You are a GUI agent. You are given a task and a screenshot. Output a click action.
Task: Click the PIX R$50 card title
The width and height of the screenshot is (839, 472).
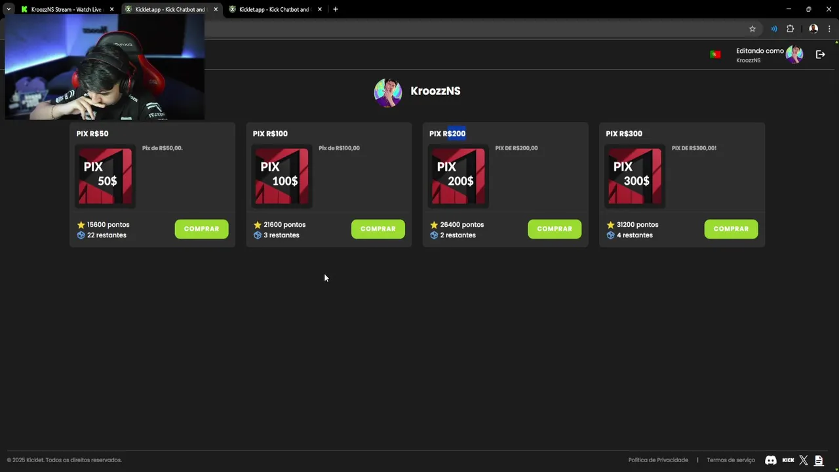92,134
